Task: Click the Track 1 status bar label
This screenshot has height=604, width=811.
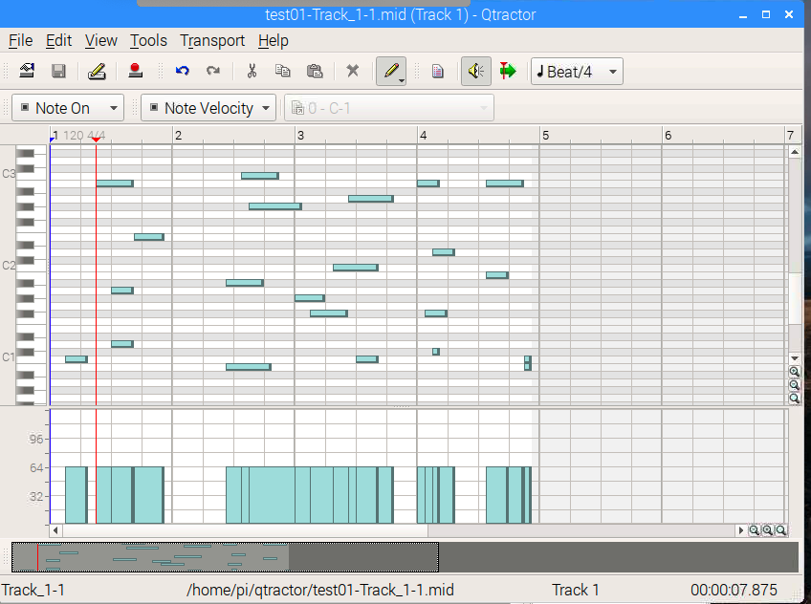Action: click(575, 590)
